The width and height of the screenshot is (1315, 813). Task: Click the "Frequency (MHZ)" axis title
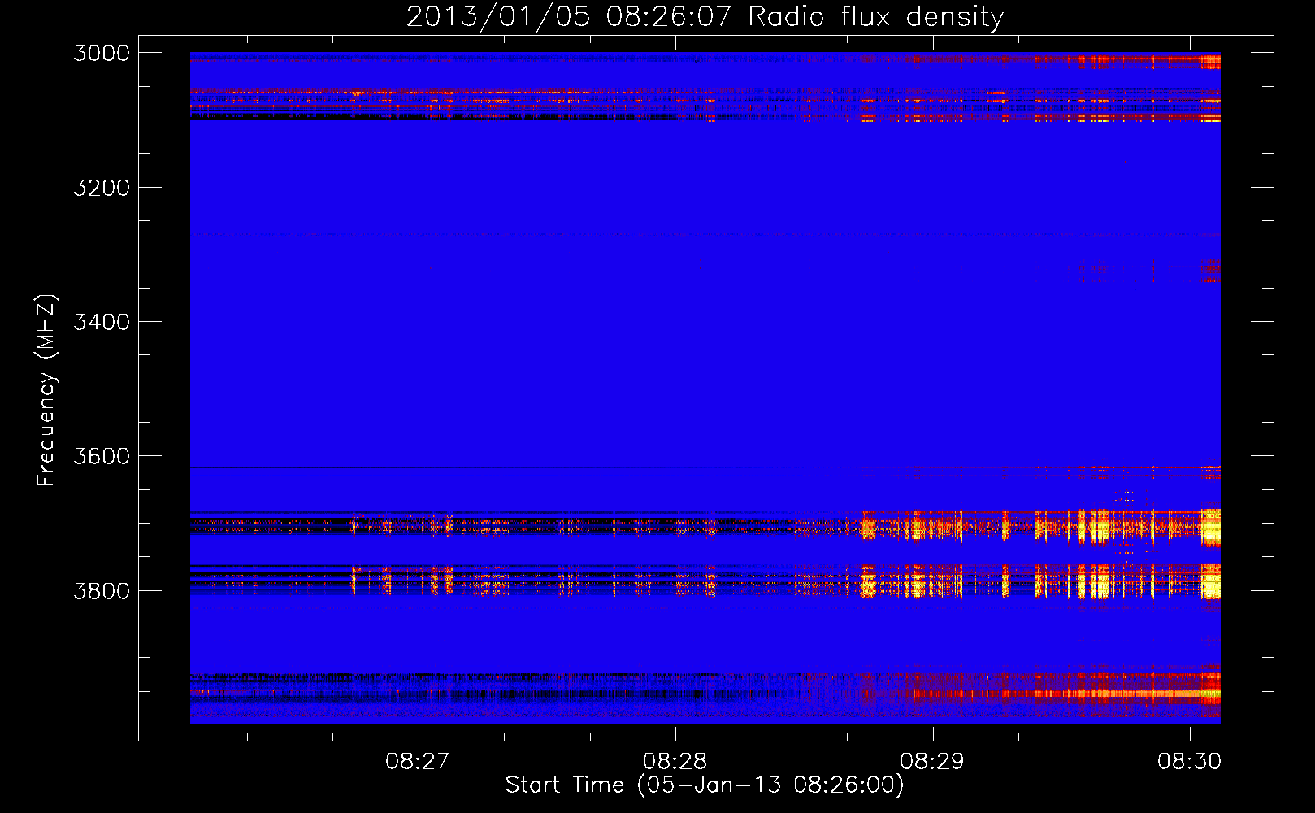coord(46,390)
